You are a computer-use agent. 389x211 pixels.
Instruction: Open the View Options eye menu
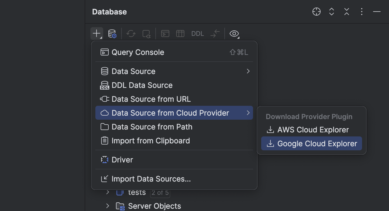234,33
